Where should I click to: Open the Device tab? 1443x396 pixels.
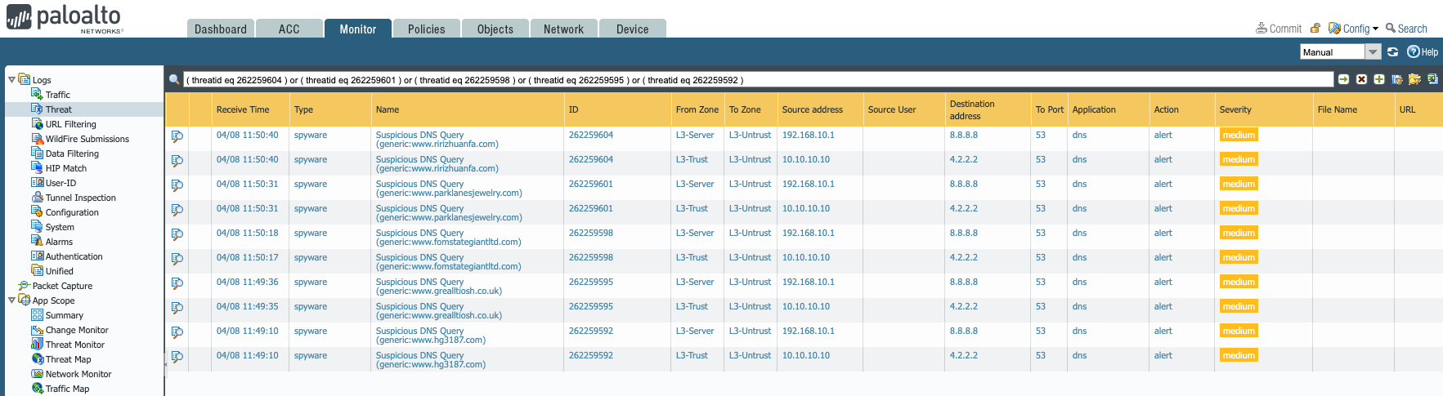tap(633, 29)
